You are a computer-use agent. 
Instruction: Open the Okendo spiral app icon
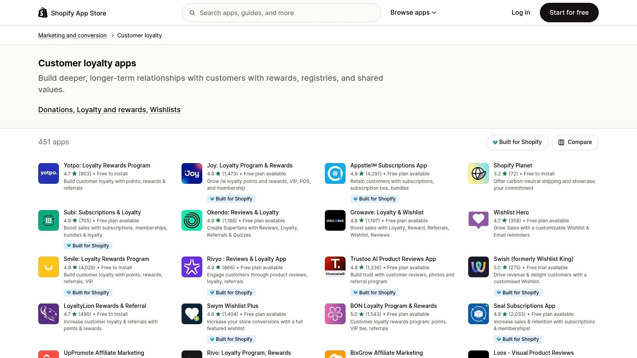pyautogui.click(x=192, y=220)
